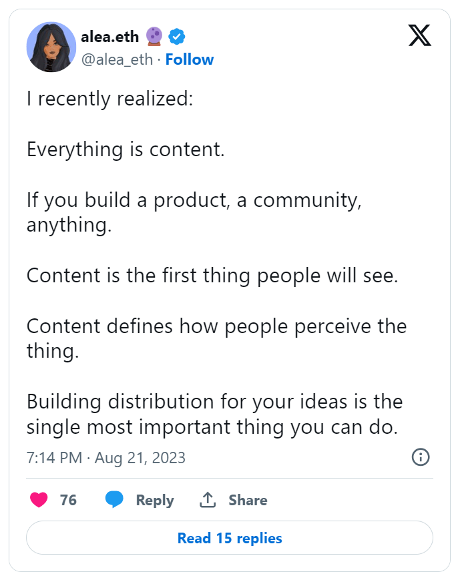Click the "Building distribution for your ideas" paragraph
The image size is (460, 580).
(x=214, y=414)
